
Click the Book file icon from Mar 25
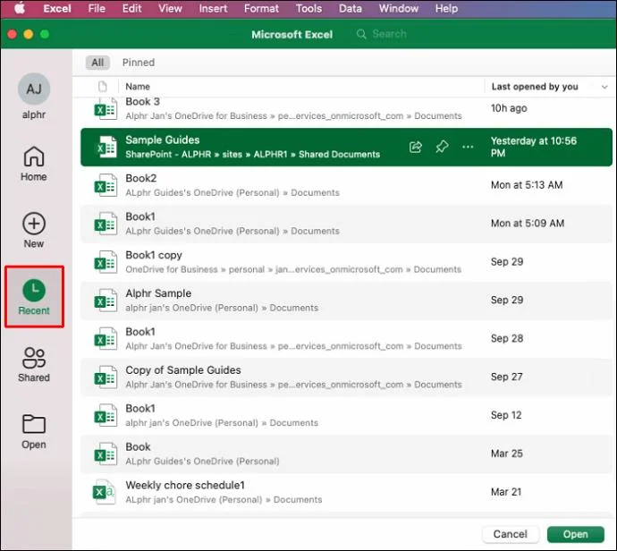pos(106,454)
